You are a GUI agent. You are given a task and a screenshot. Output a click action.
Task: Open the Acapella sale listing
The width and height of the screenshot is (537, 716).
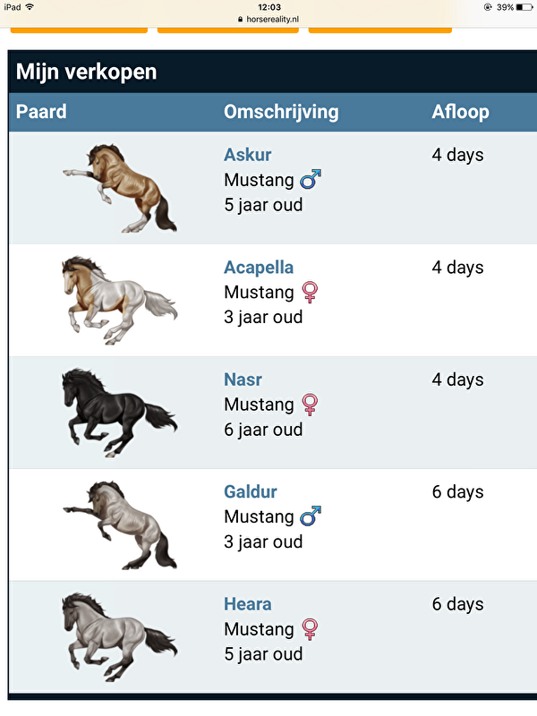[259, 267]
